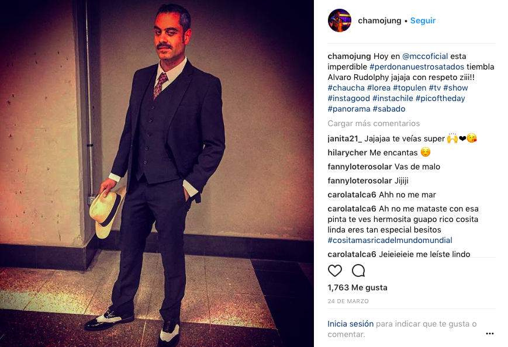
Task: Click Inicia sesión login link
Action: click(351, 324)
